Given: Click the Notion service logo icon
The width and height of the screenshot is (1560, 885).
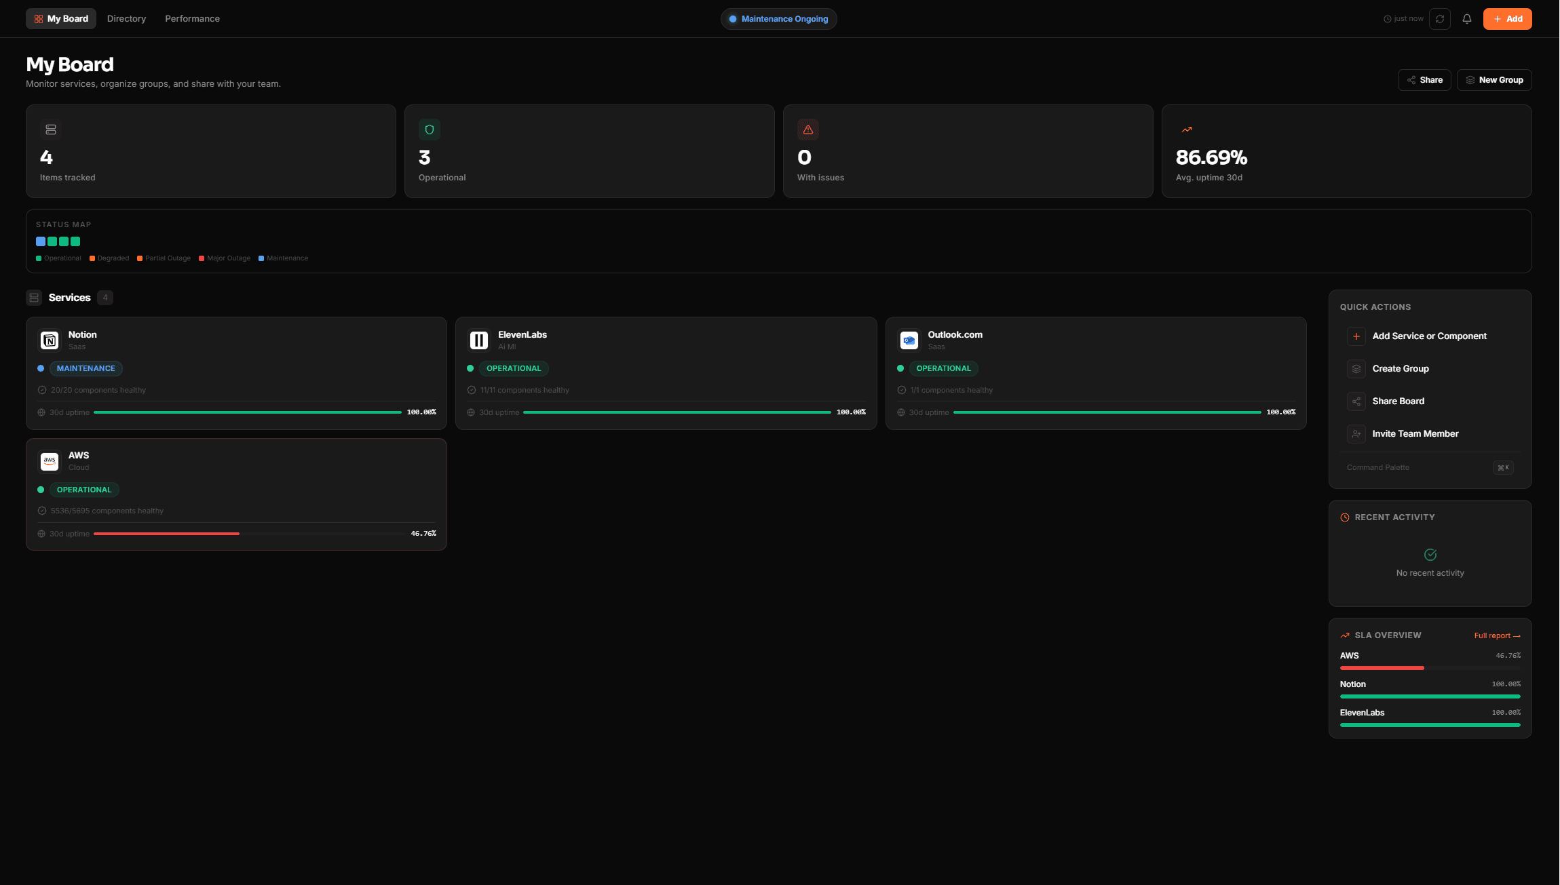Looking at the screenshot, I should coord(49,340).
